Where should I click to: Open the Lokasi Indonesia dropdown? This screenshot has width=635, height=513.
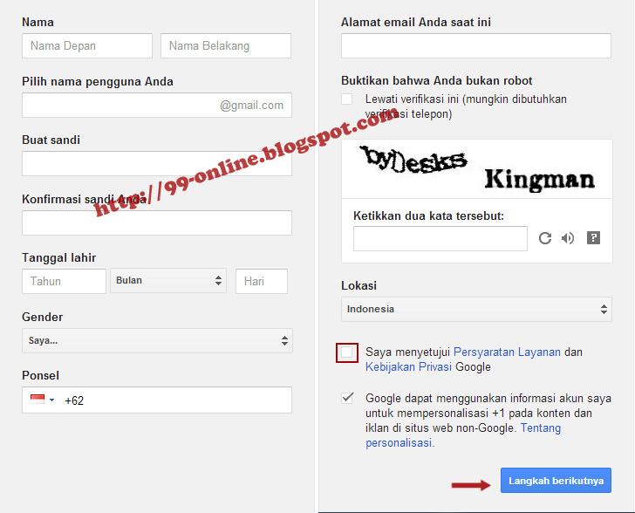[x=476, y=309]
